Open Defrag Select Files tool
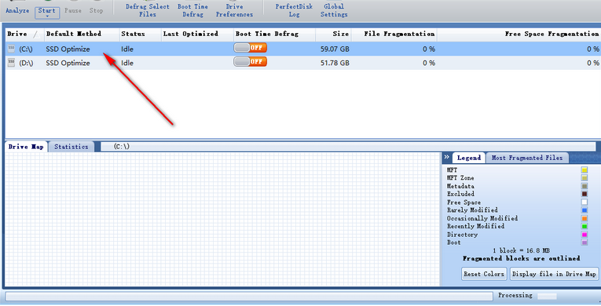This screenshot has height=306, width=601. 148,10
